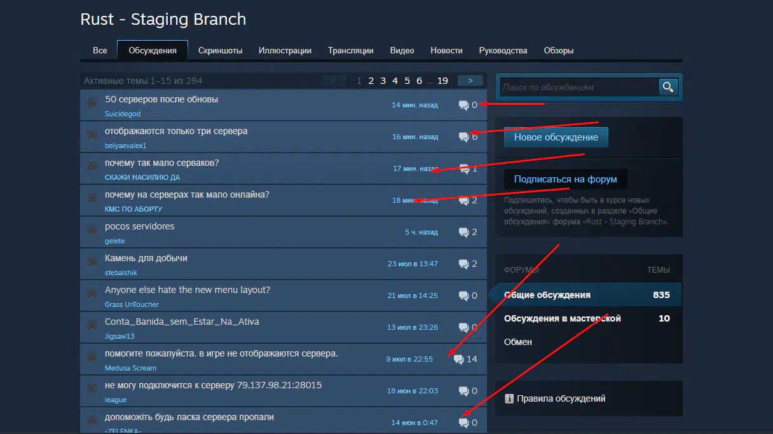Viewport: 773px width, 434px height.
Task: Go to page 3 of discussions
Action: point(383,81)
